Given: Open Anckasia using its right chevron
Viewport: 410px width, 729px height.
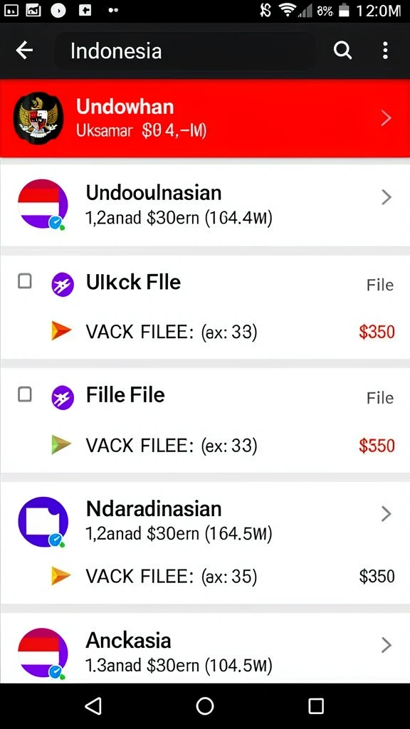Looking at the screenshot, I should [386, 645].
